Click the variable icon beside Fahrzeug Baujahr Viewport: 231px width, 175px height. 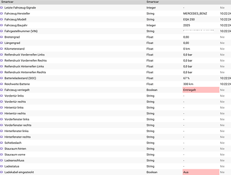coord(1,25)
